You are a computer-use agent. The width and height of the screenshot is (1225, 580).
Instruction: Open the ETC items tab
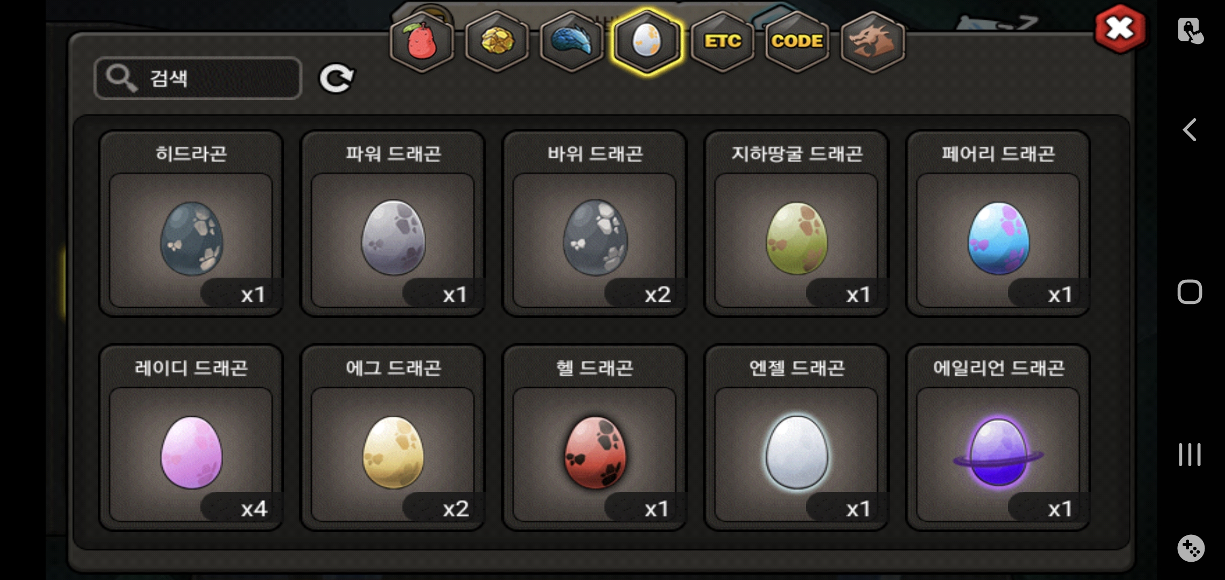(x=723, y=41)
